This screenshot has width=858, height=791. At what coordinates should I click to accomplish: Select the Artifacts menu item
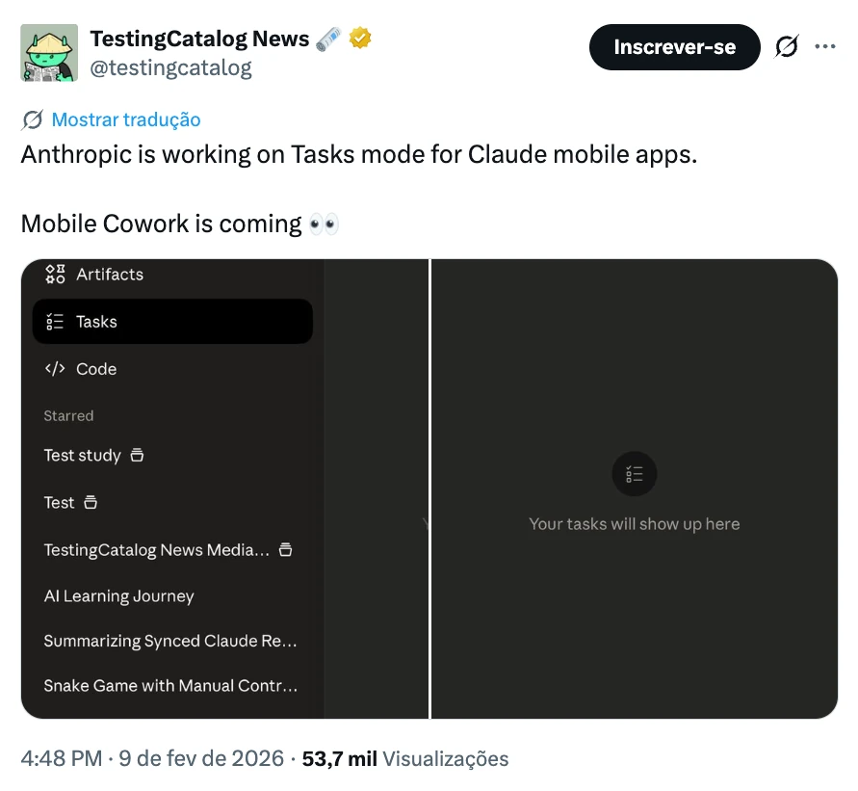pyautogui.click(x=110, y=275)
